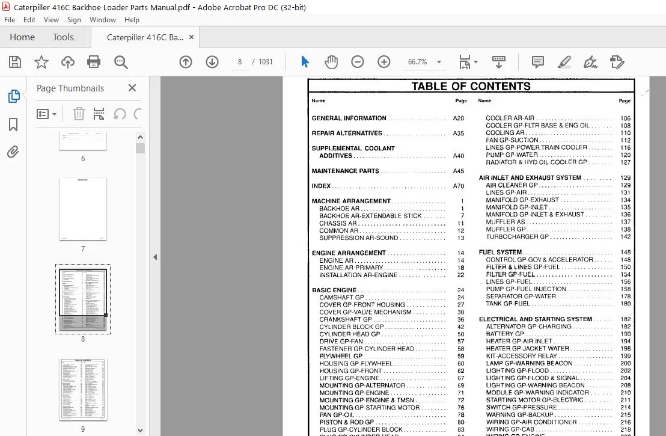This screenshot has width=666, height=436.
Task: Open the zoom percentage dropdown
Action: [439, 62]
